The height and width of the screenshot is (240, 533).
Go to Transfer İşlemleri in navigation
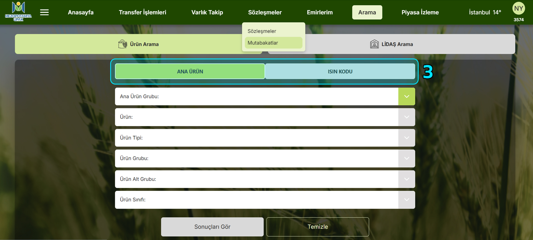coord(142,12)
